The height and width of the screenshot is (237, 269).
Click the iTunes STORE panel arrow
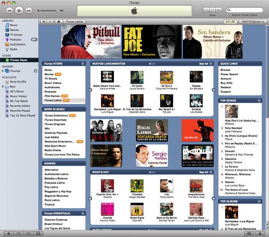(82, 64)
